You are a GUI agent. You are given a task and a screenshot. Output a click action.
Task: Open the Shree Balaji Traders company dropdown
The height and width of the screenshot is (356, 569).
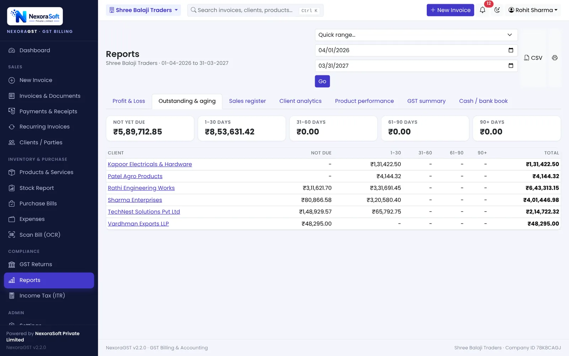(143, 10)
